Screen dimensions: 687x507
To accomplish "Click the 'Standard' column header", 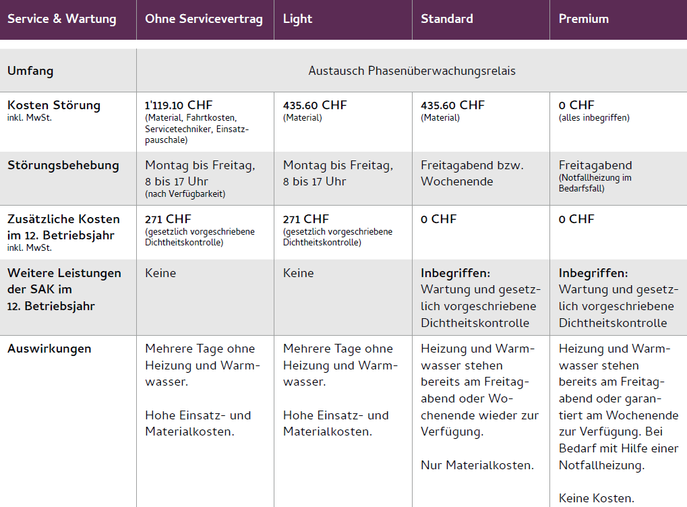I will click(x=446, y=19).
